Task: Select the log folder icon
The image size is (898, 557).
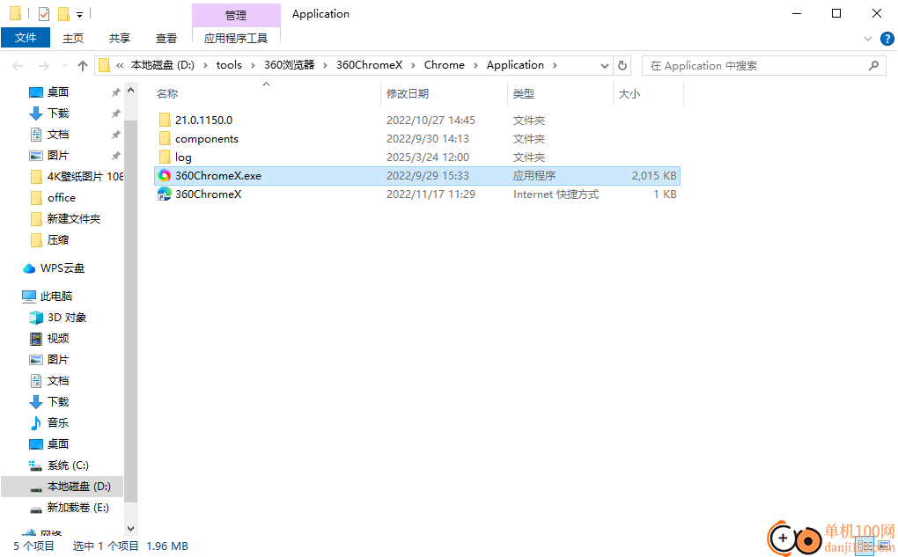Action: (165, 157)
